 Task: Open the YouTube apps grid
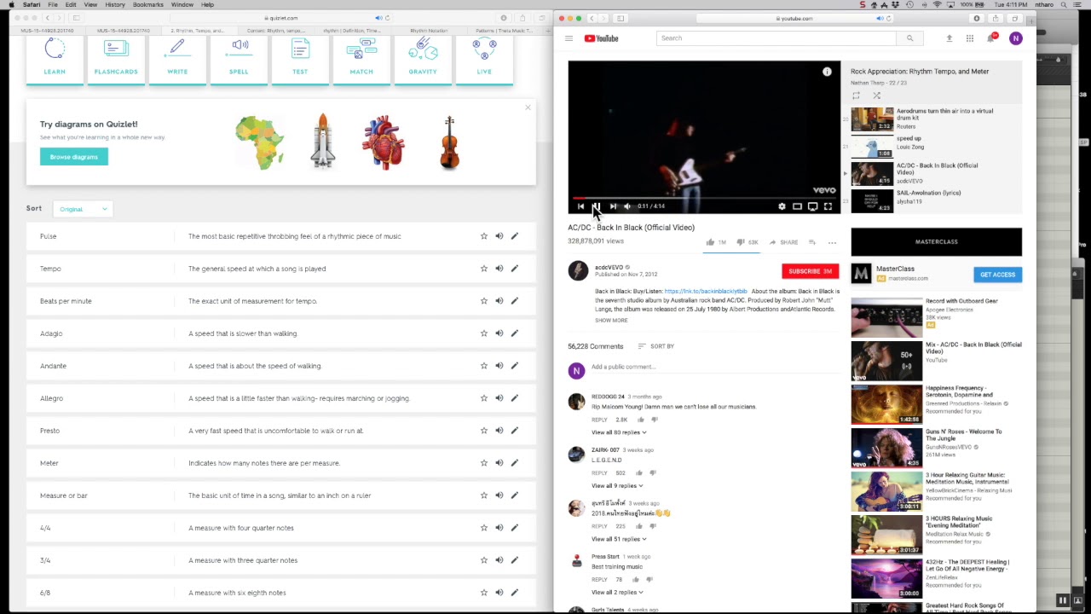tap(969, 38)
